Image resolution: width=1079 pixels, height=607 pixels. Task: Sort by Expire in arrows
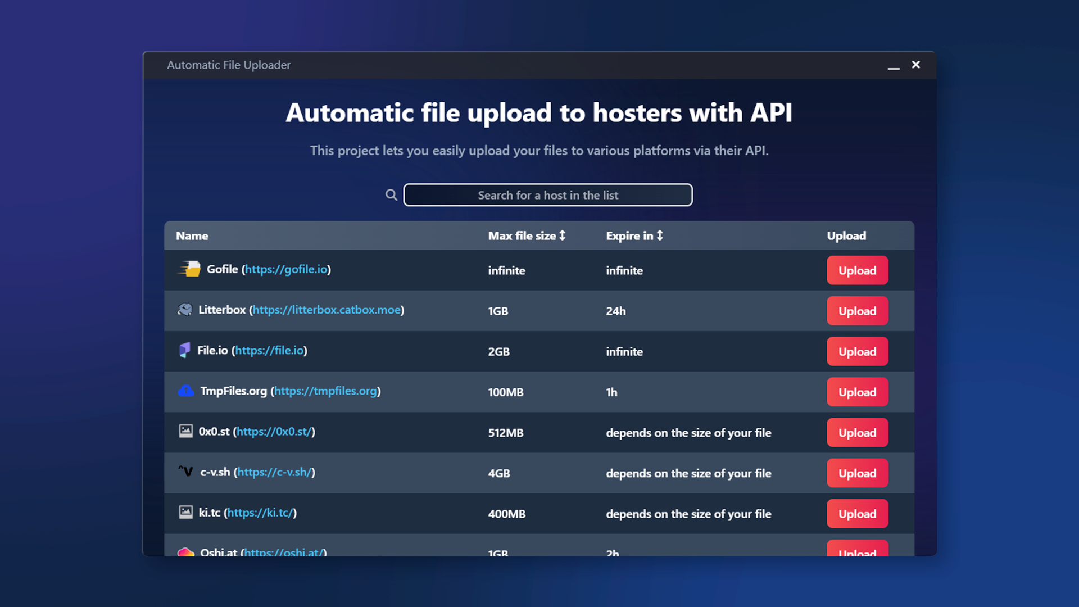click(660, 235)
